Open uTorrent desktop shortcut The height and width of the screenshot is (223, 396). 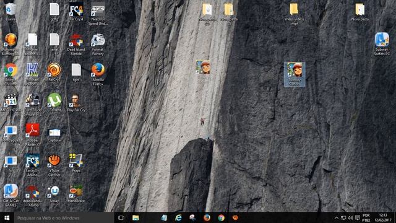[54, 103]
